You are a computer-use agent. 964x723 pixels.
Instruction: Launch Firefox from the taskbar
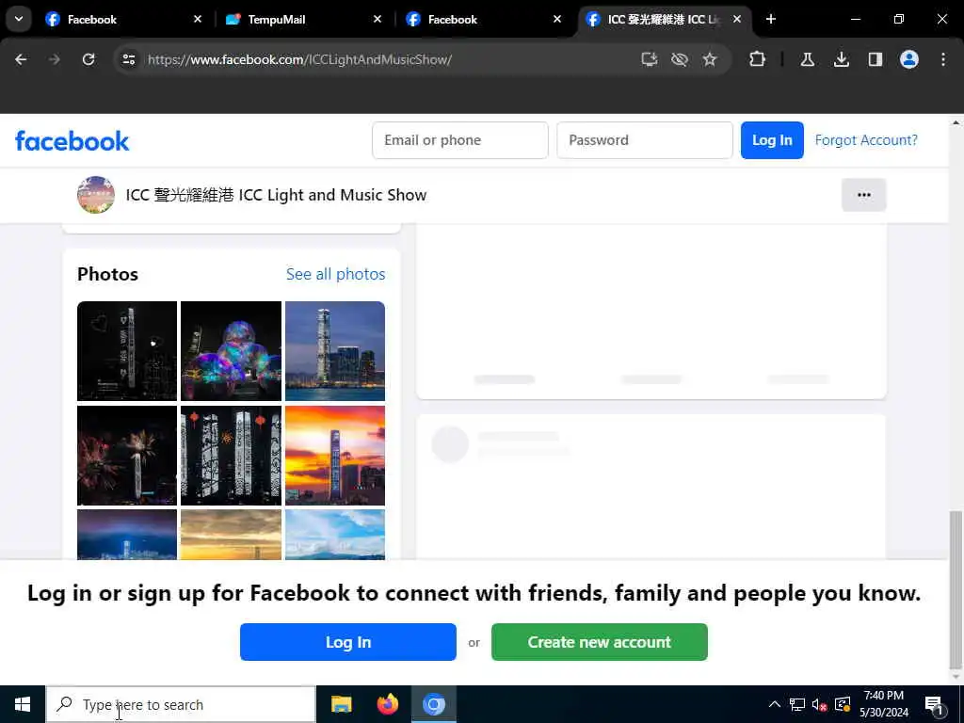[x=387, y=704]
